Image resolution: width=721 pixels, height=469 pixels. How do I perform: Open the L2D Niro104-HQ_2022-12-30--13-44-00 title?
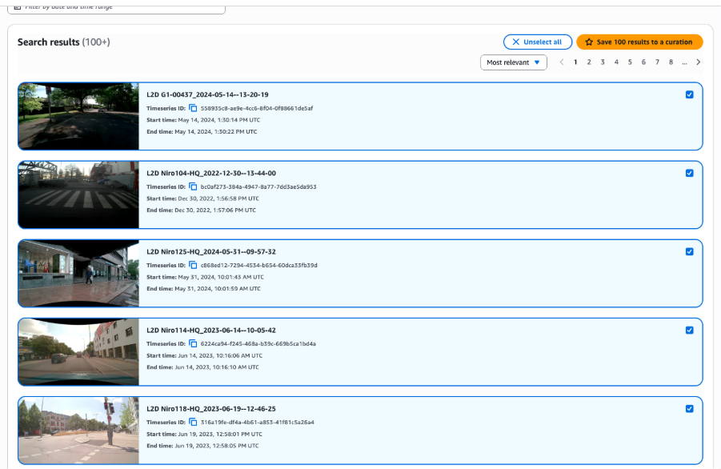click(211, 174)
